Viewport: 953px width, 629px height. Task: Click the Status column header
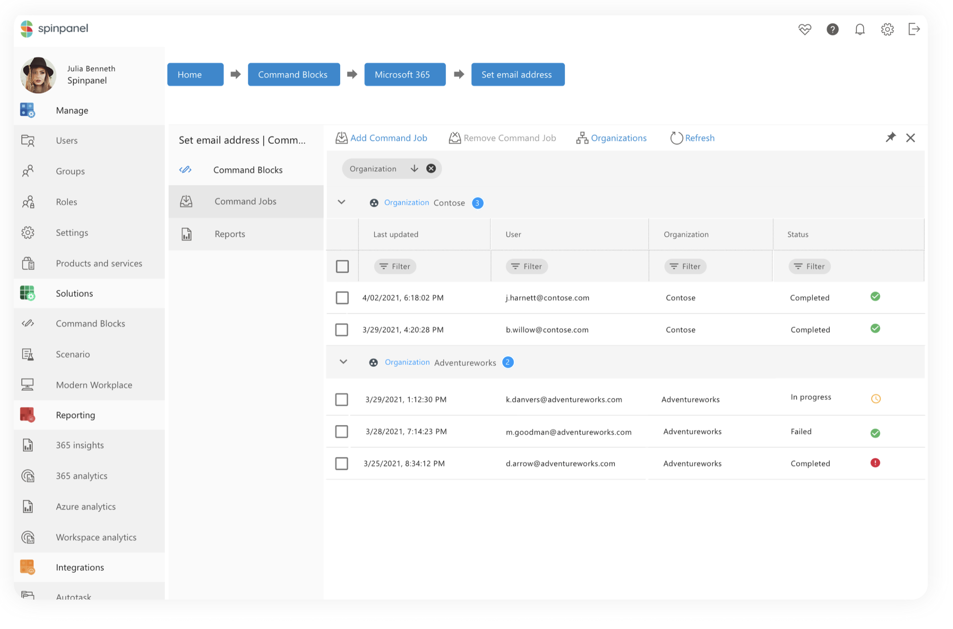tap(797, 234)
